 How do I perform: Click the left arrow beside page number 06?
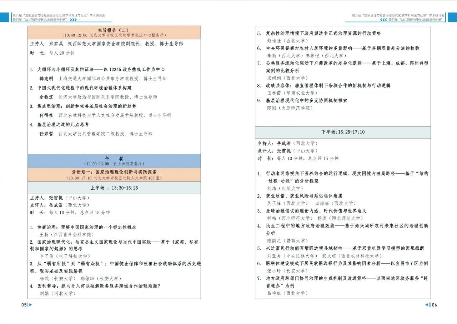point(427,305)
